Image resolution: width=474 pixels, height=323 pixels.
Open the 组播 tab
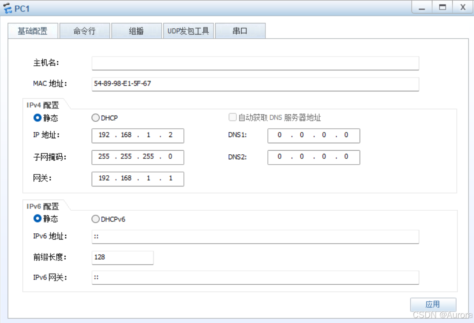[136, 31]
